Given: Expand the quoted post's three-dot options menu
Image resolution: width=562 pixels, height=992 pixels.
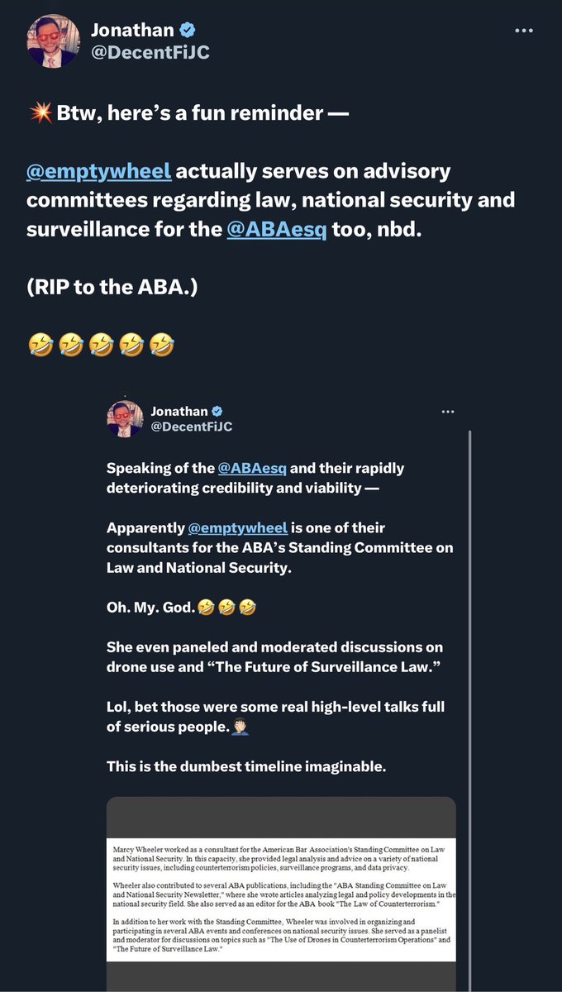Looking at the screenshot, I should click(x=447, y=412).
